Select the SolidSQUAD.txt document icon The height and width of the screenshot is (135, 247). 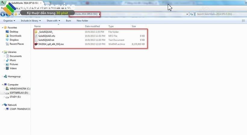(x=36, y=40)
